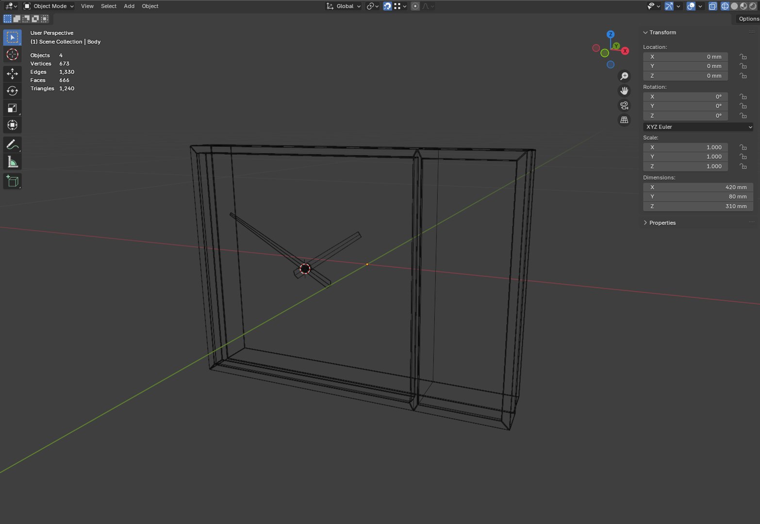This screenshot has width=760, height=524.
Task: Set selection mode to invert
Action: 35,19
